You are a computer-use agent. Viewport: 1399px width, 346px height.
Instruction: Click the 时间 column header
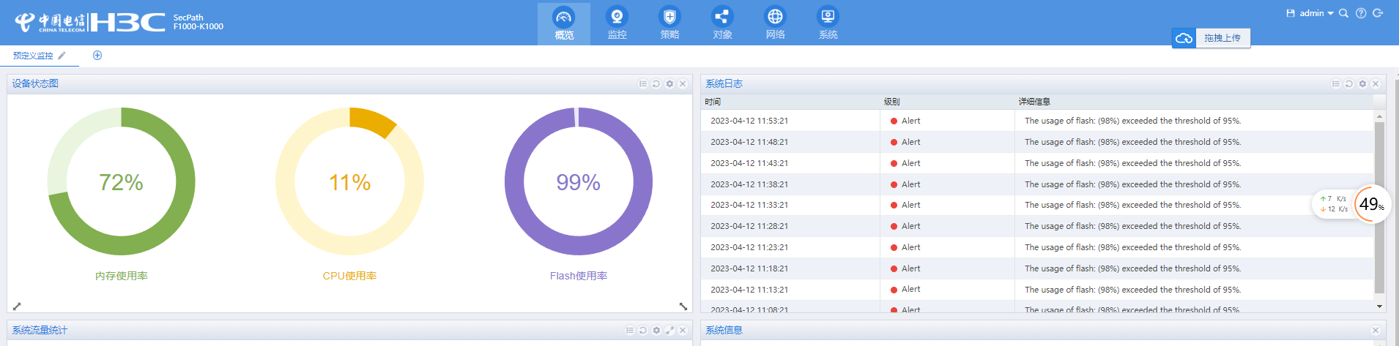pos(713,102)
